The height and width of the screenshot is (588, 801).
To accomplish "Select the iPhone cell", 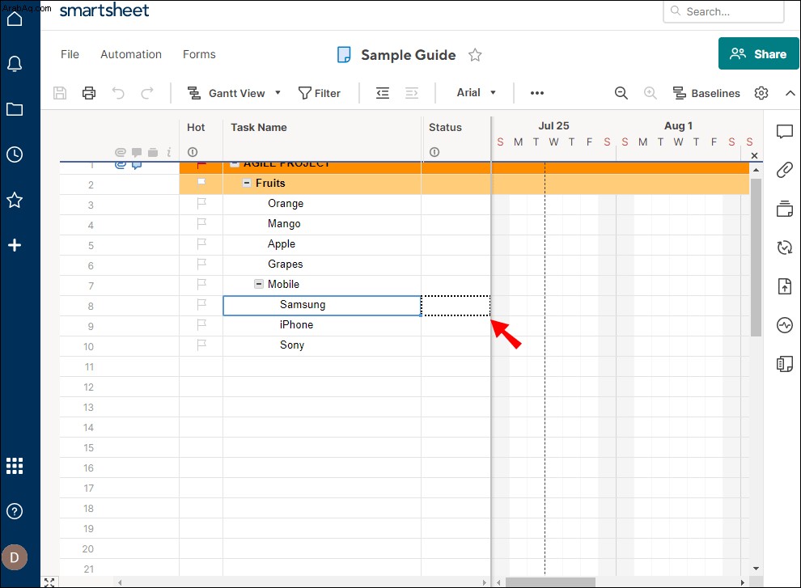I will (x=322, y=325).
